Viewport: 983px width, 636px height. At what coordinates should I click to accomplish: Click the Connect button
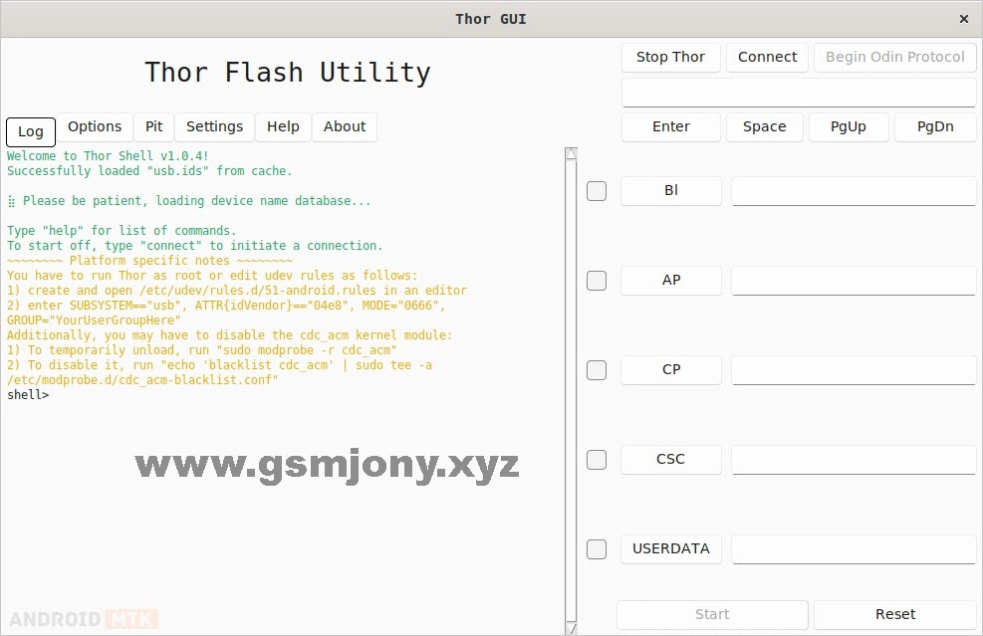(767, 57)
